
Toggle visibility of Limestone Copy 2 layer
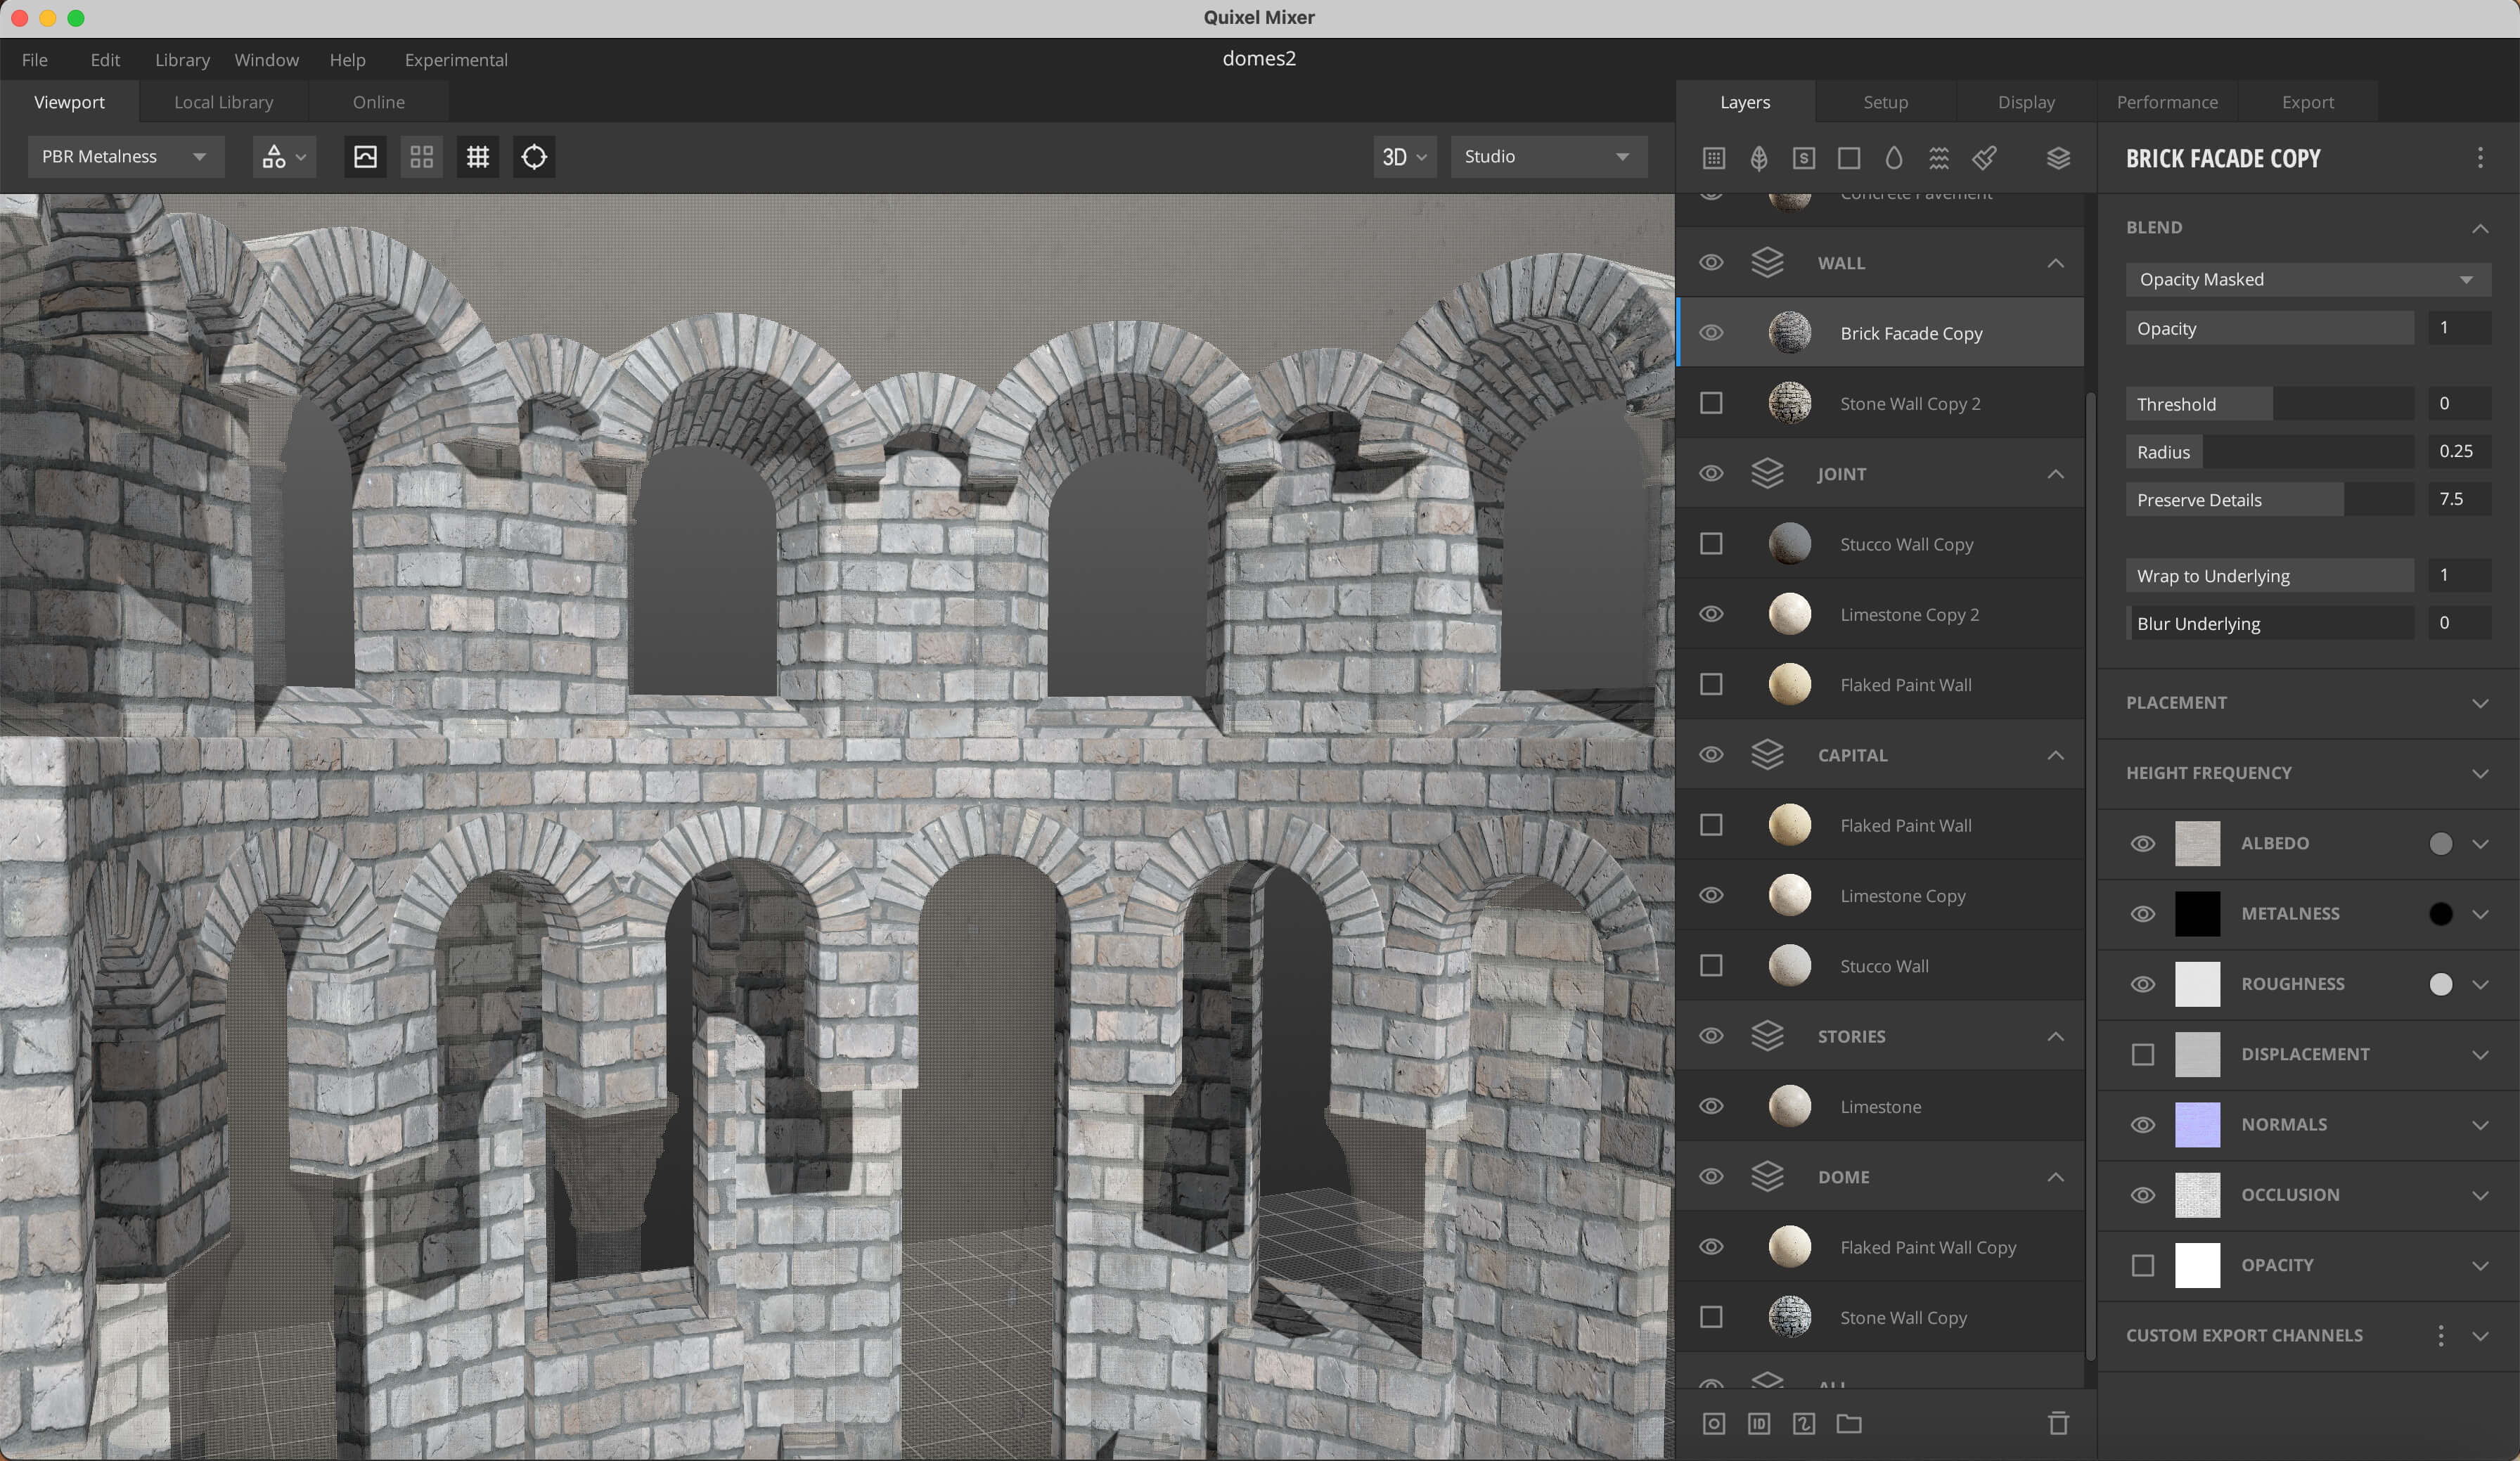pos(1713,614)
